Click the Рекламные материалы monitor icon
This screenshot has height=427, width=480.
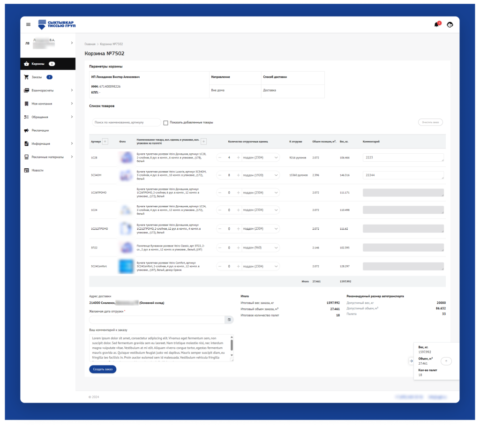[26, 157]
